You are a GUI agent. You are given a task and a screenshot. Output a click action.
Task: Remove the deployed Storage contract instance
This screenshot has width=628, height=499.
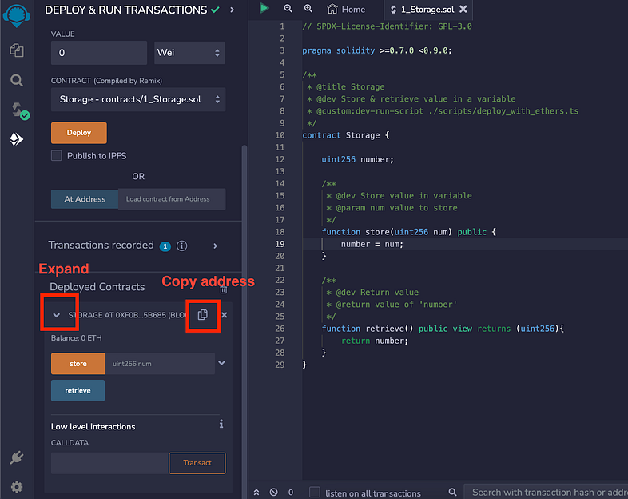coord(225,315)
